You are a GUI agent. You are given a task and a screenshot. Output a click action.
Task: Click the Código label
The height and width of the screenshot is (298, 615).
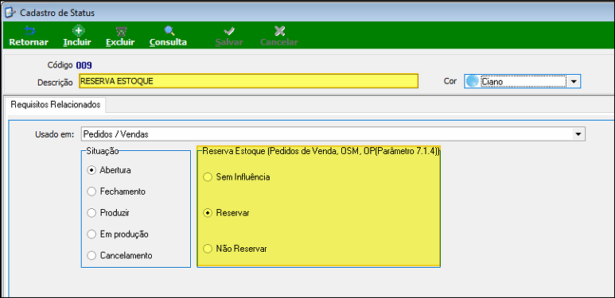pos(60,65)
